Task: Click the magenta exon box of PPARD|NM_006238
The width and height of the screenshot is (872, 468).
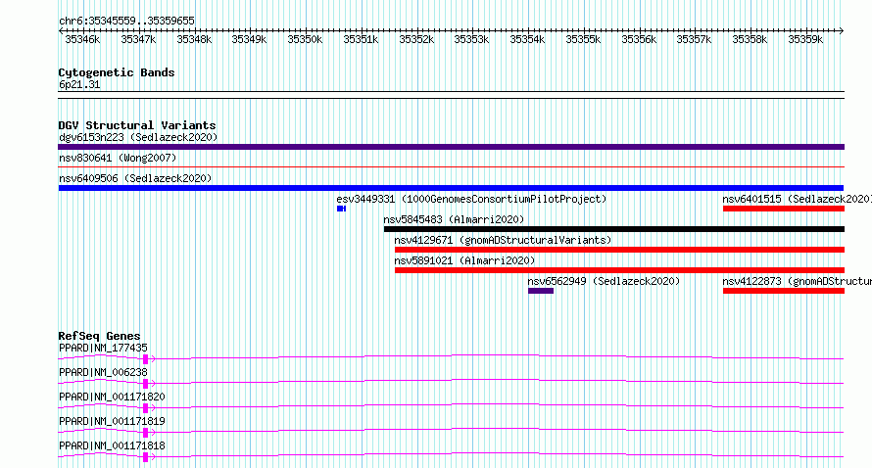Action: click(145, 384)
